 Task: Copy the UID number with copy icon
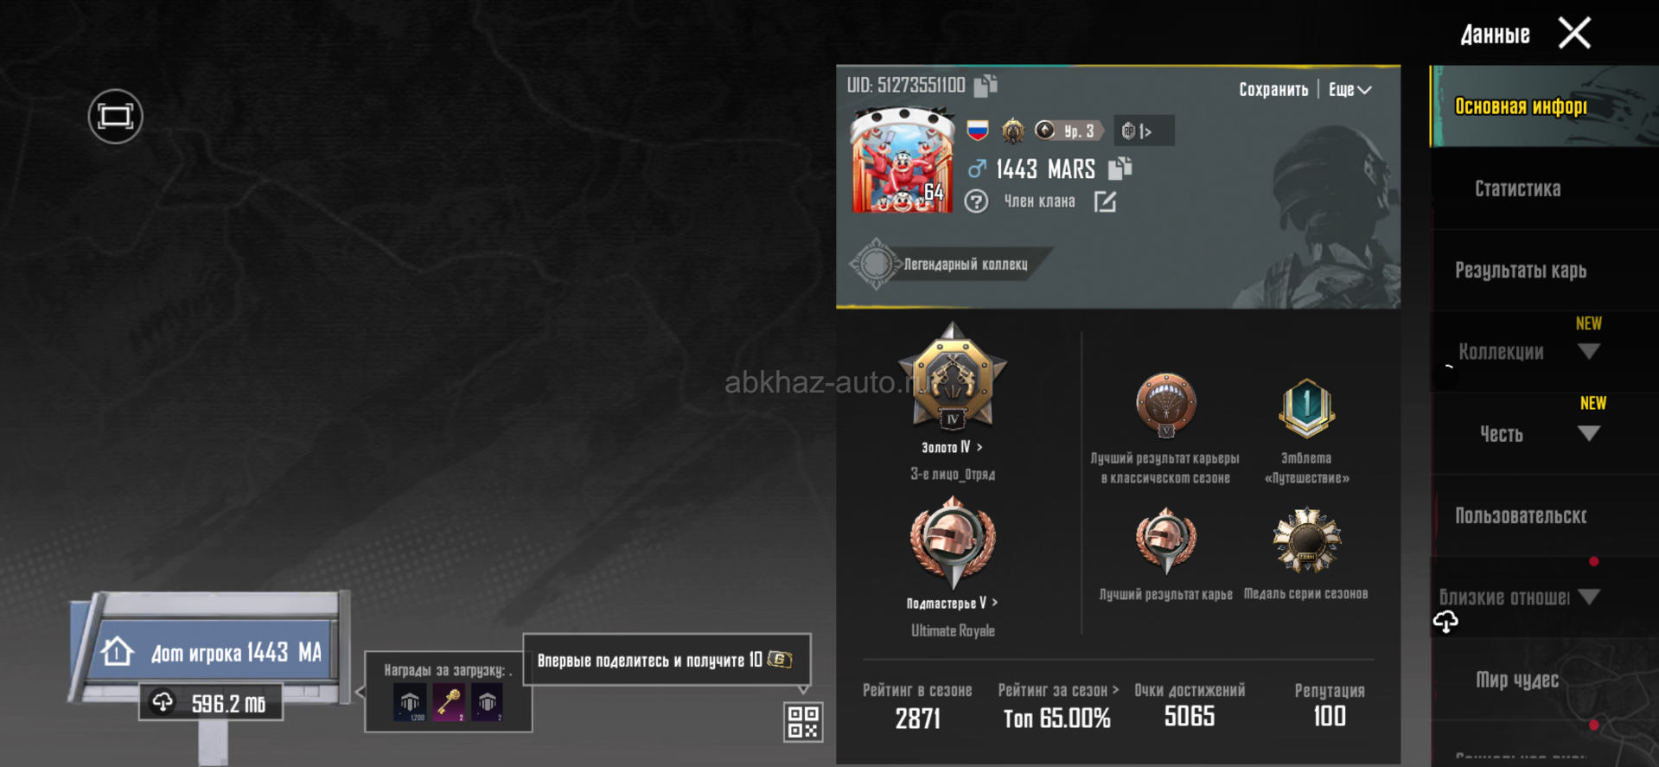(986, 85)
